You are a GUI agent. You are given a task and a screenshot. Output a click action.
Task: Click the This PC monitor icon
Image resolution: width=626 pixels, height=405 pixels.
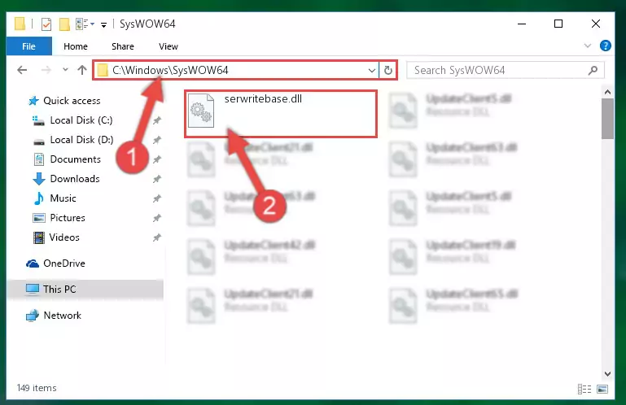[33, 289]
